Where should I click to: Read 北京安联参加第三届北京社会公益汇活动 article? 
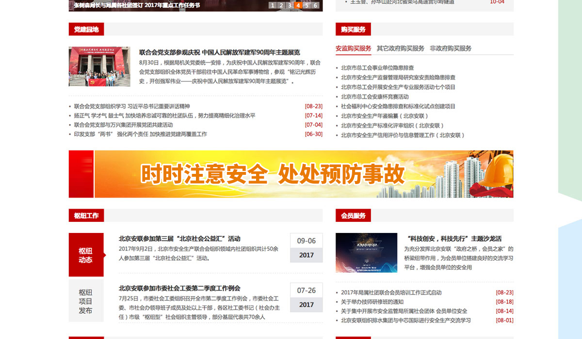179,239
